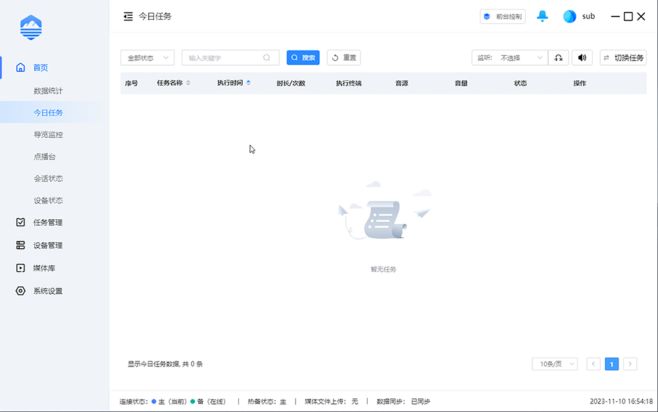Screen dimensions: 658x412
Task: Open the 全部状态 status dropdown
Action: pyautogui.click(x=147, y=57)
